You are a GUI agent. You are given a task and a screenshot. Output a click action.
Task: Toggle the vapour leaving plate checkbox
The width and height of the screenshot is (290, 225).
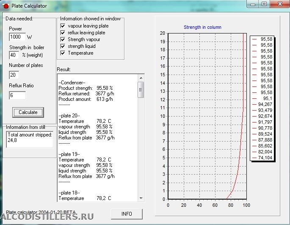(x=63, y=26)
